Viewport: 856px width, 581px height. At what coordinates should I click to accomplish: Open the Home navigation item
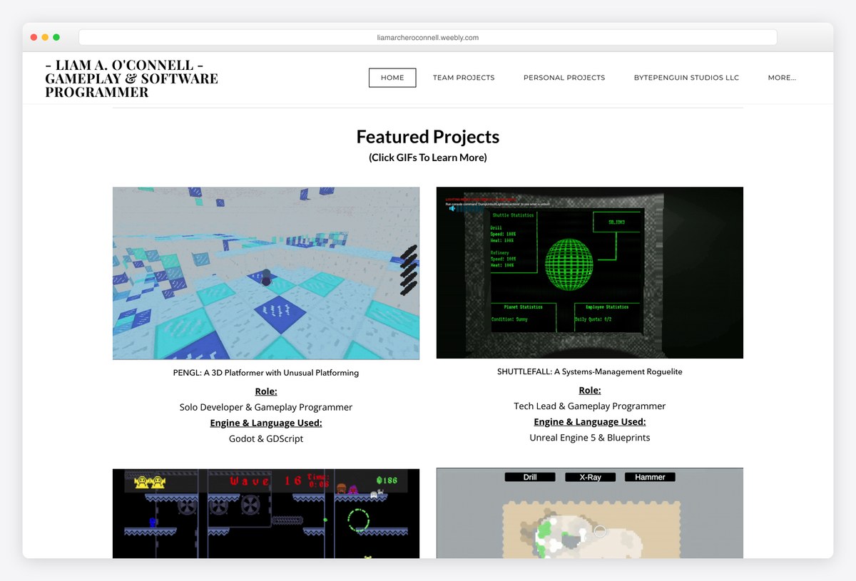coord(392,78)
